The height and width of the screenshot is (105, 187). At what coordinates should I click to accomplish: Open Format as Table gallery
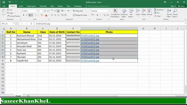tap(124, 13)
